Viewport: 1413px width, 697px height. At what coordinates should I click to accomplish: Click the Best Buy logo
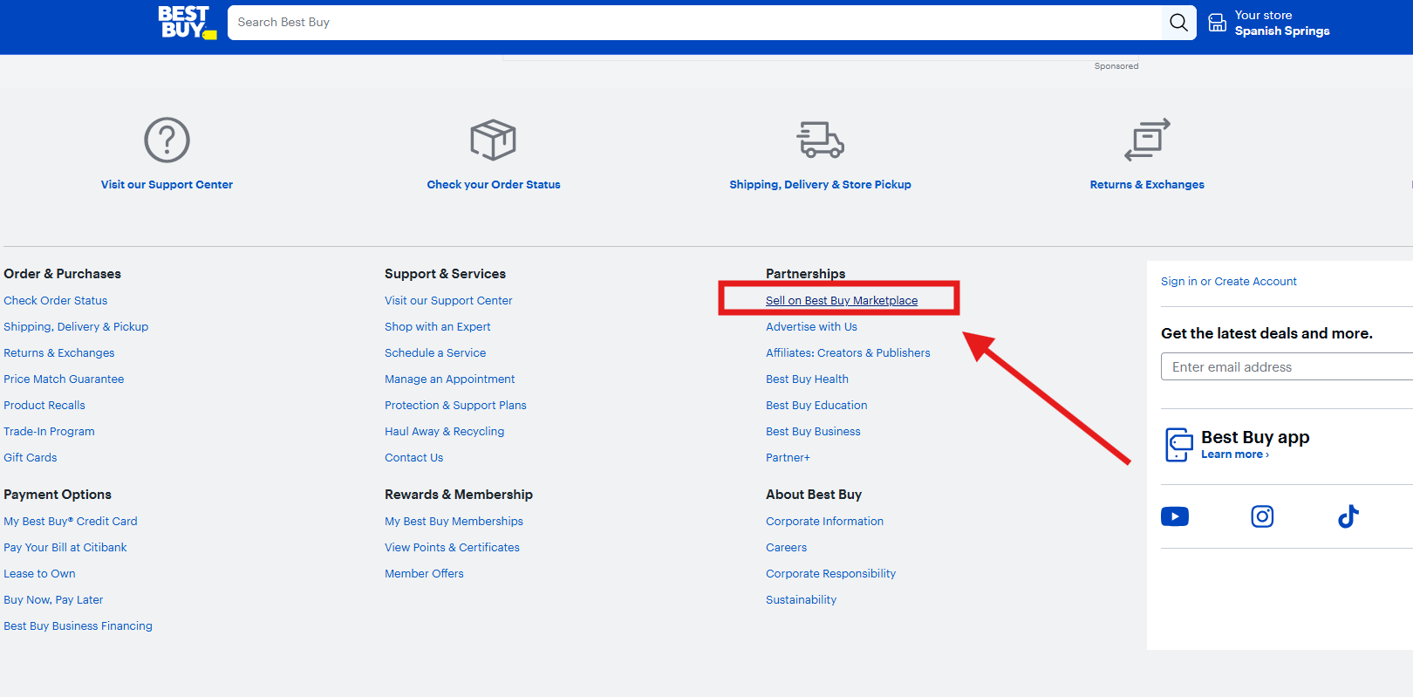(x=187, y=22)
